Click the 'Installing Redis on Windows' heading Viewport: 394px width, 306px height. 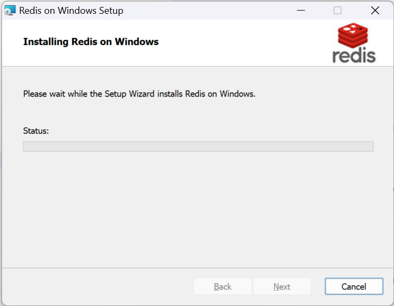[91, 42]
